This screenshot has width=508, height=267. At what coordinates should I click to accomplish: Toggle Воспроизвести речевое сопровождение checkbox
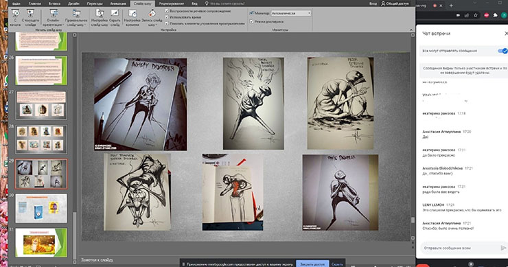(167, 11)
